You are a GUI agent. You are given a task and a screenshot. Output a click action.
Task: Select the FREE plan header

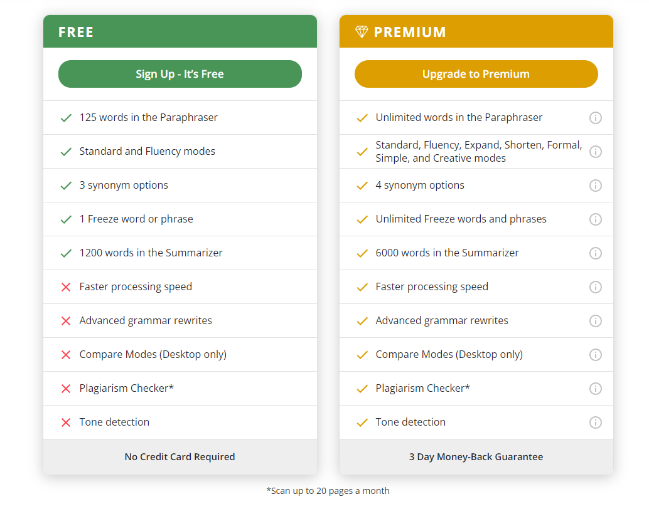coord(76,32)
